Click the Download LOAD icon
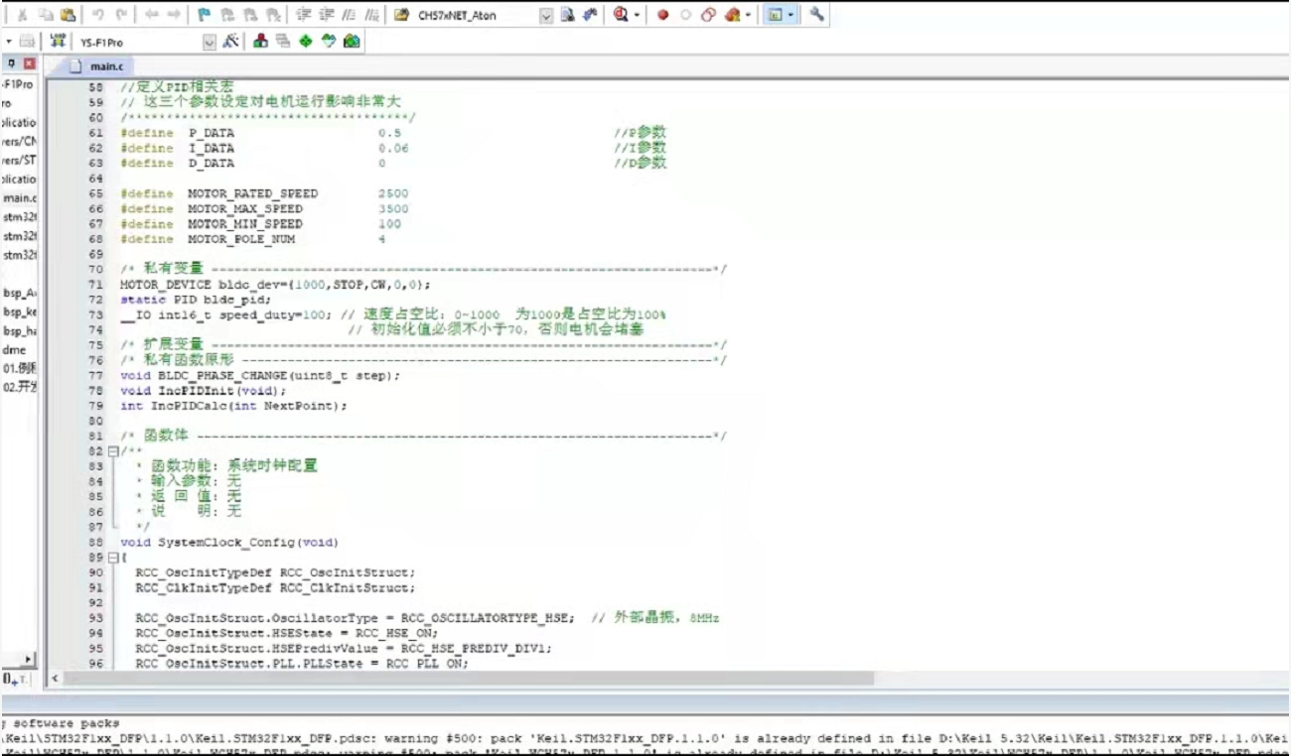This screenshot has height=756, width=1291. pos(59,42)
